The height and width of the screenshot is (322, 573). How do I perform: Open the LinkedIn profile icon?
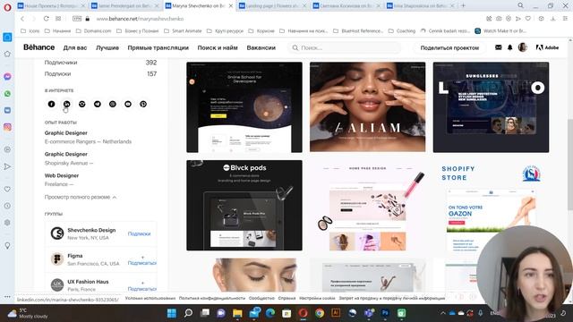(66, 104)
